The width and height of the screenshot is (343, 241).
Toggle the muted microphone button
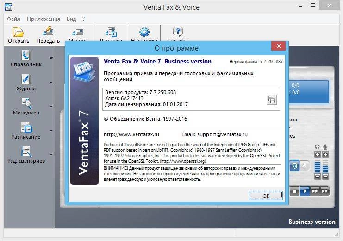click(x=305, y=165)
